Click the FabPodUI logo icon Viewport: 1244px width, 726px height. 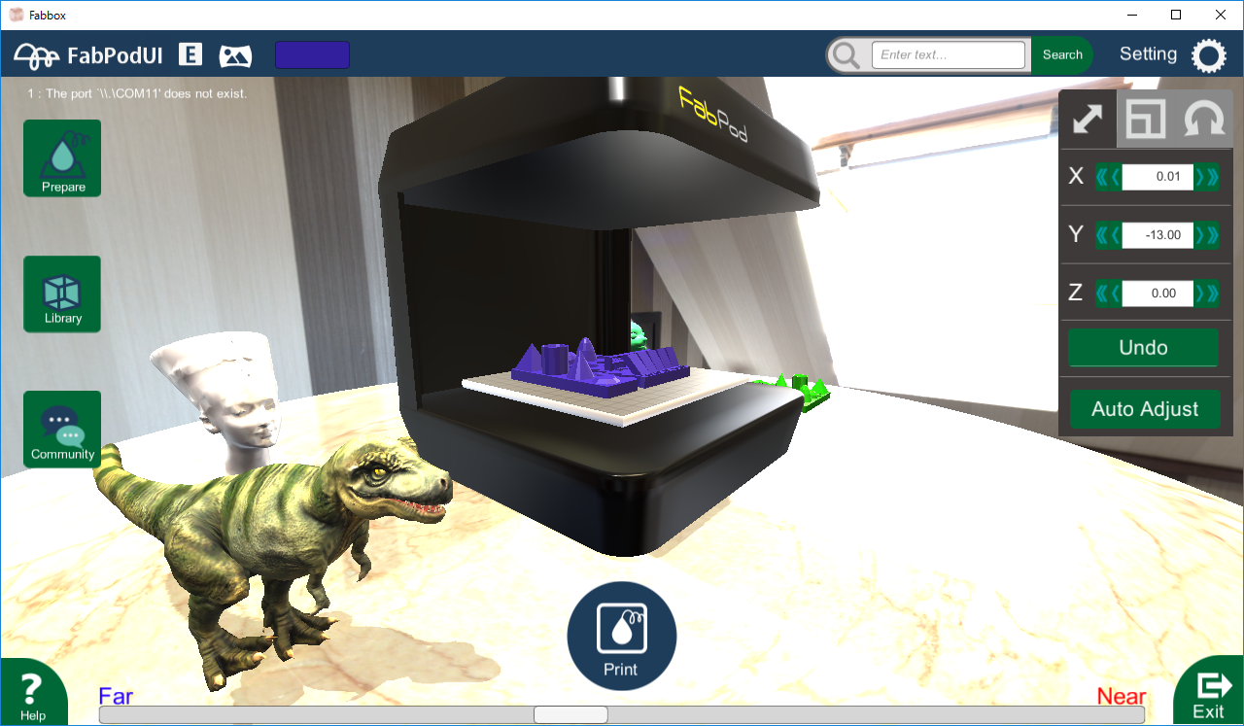point(37,55)
